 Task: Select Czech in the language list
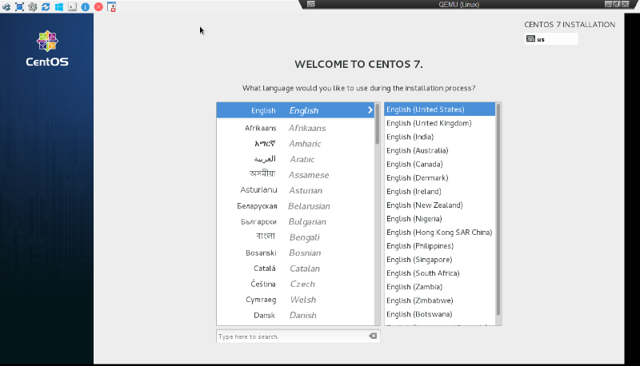(x=295, y=284)
